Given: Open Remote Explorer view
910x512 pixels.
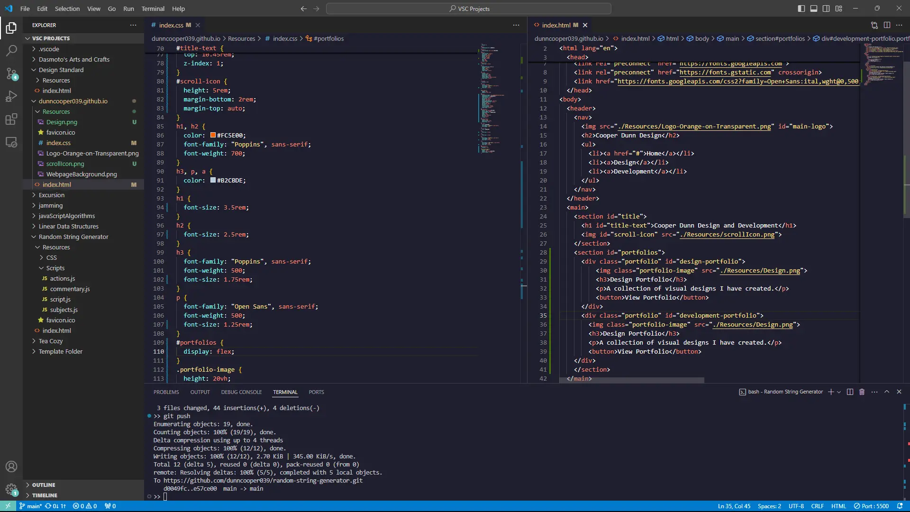Looking at the screenshot, I should click(11, 142).
